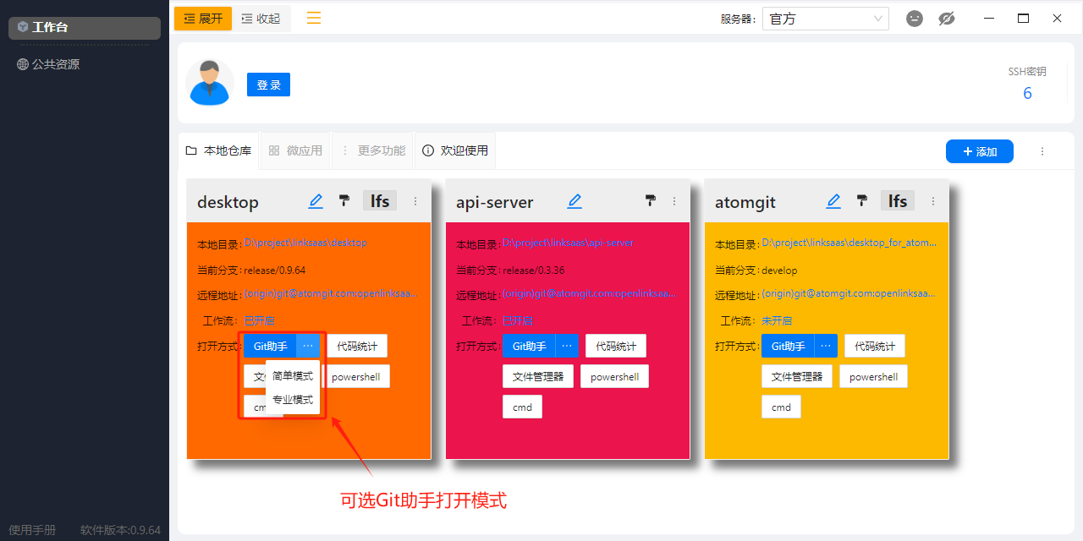This screenshot has height=541, width=1083.
Task: Open the more options dots beside 添加
Action: coord(1042,151)
